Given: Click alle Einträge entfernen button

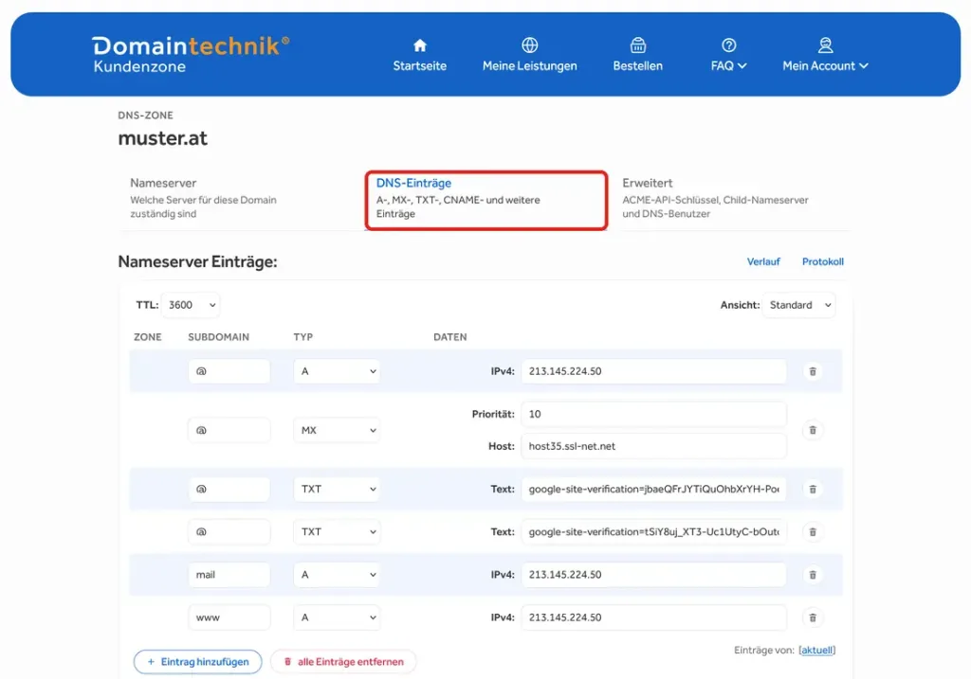Looking at the screenshot, I should (x=343, y=662).
